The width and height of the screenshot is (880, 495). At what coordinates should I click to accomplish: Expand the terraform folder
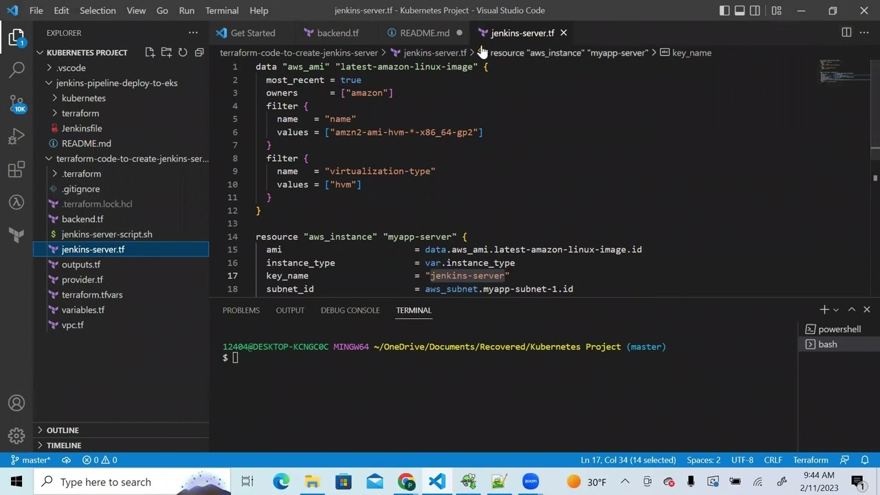pyautogui.click(x=121, y=113)
